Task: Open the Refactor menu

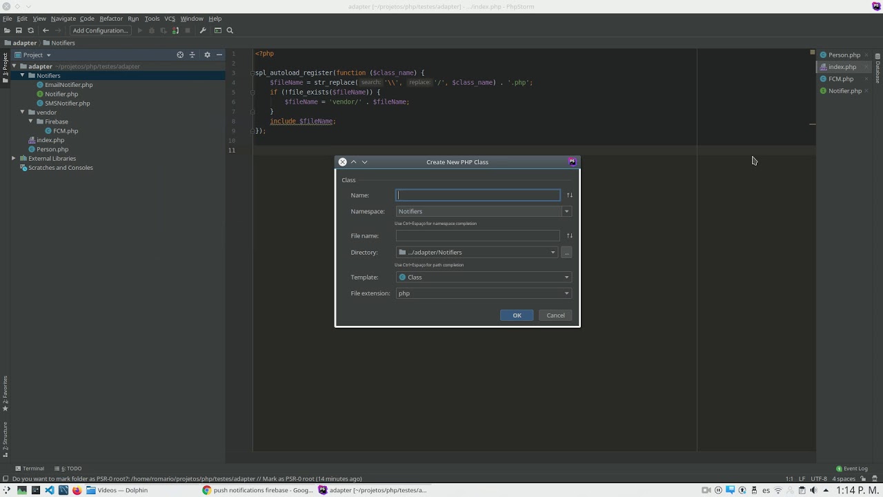Action: 110,19
